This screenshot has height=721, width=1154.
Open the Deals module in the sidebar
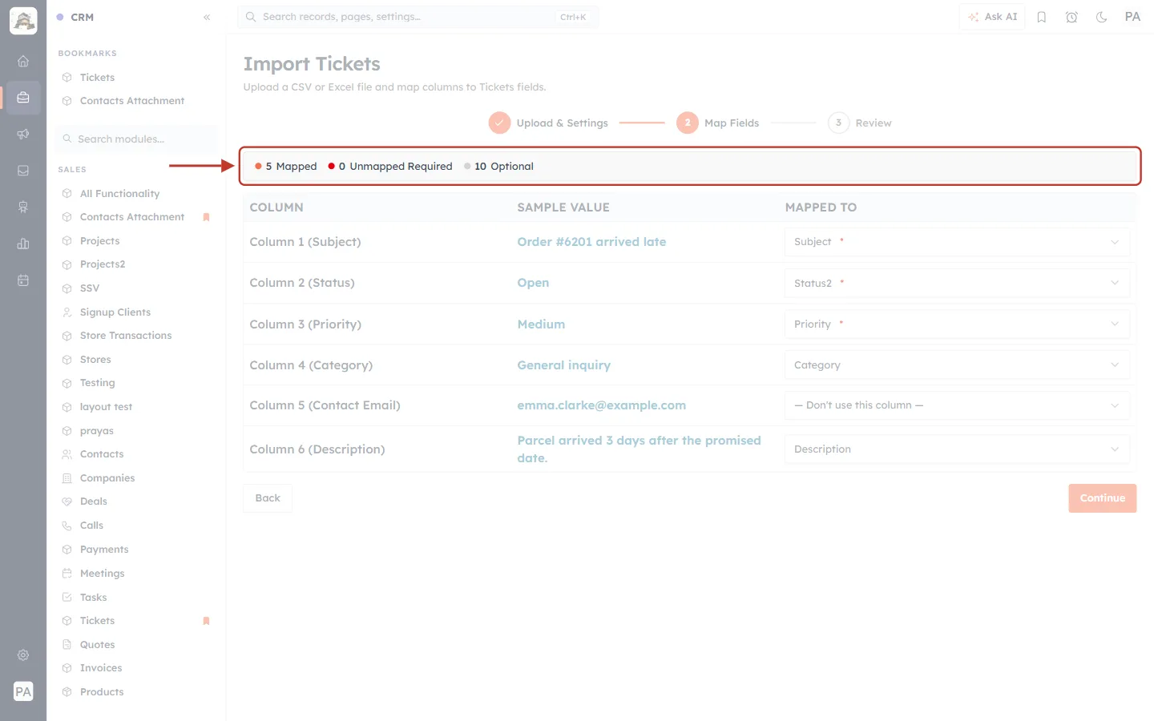click(x=94, y=501)
